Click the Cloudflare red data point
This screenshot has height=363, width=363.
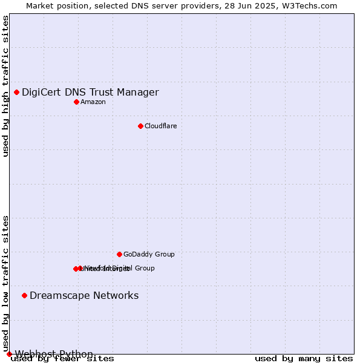[x=140, y=126]
